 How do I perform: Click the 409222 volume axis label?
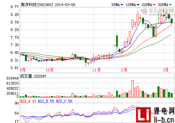(12, 88)
